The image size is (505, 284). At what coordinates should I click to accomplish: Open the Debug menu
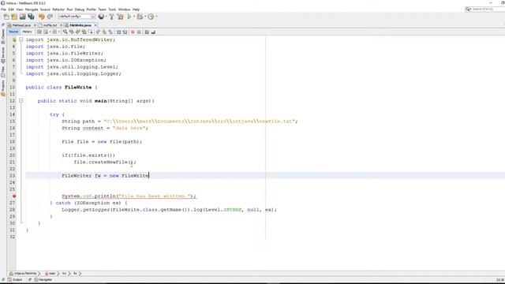[80, 9]
